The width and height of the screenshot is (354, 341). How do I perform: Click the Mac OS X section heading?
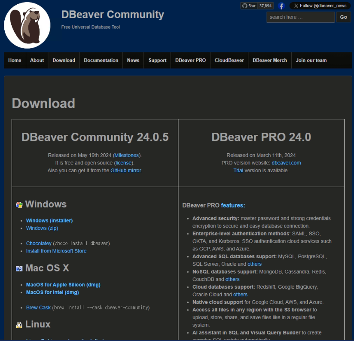click(47, 268)
